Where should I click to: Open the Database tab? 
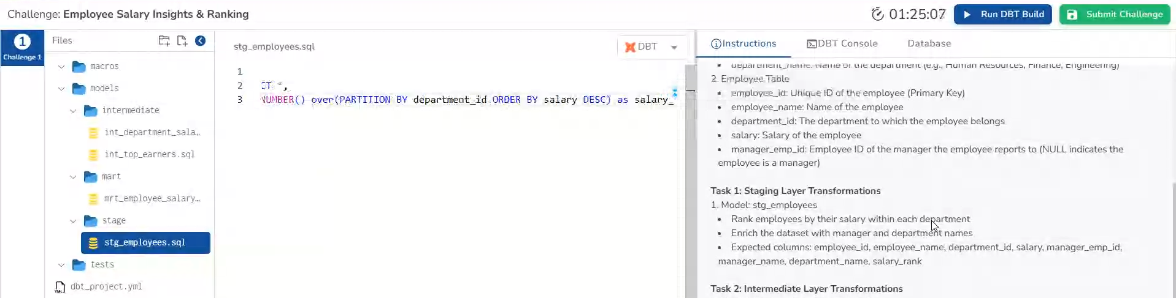(x=929, y=43)
